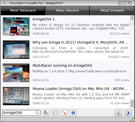Click the film-reel button left of the rectangle button

pyautogui.click(x=46, y=113)
